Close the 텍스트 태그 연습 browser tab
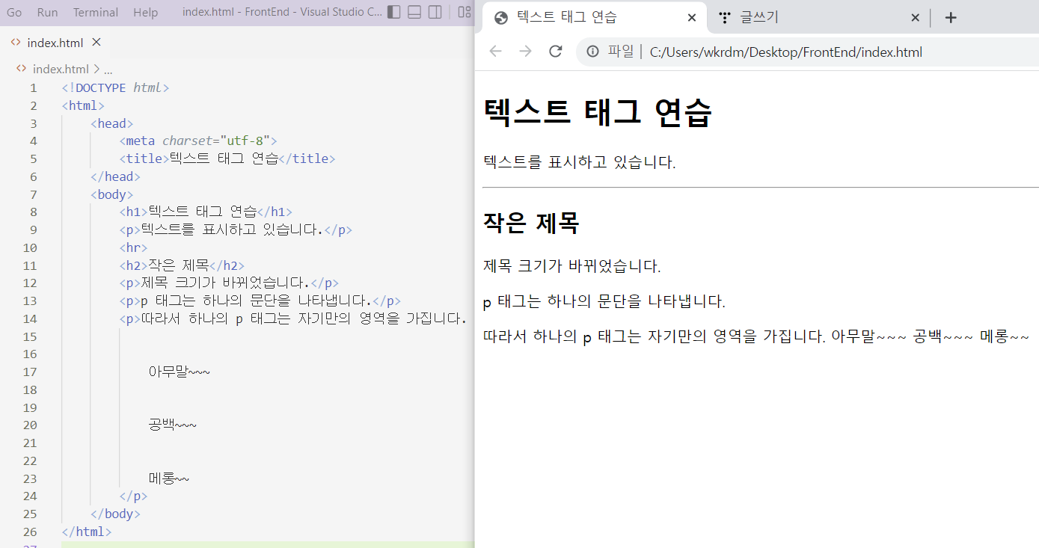 click(692, 17)
